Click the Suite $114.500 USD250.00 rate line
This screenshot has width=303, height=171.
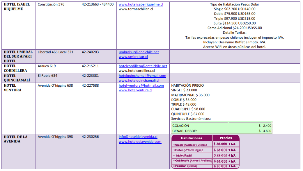click(235, 23)
